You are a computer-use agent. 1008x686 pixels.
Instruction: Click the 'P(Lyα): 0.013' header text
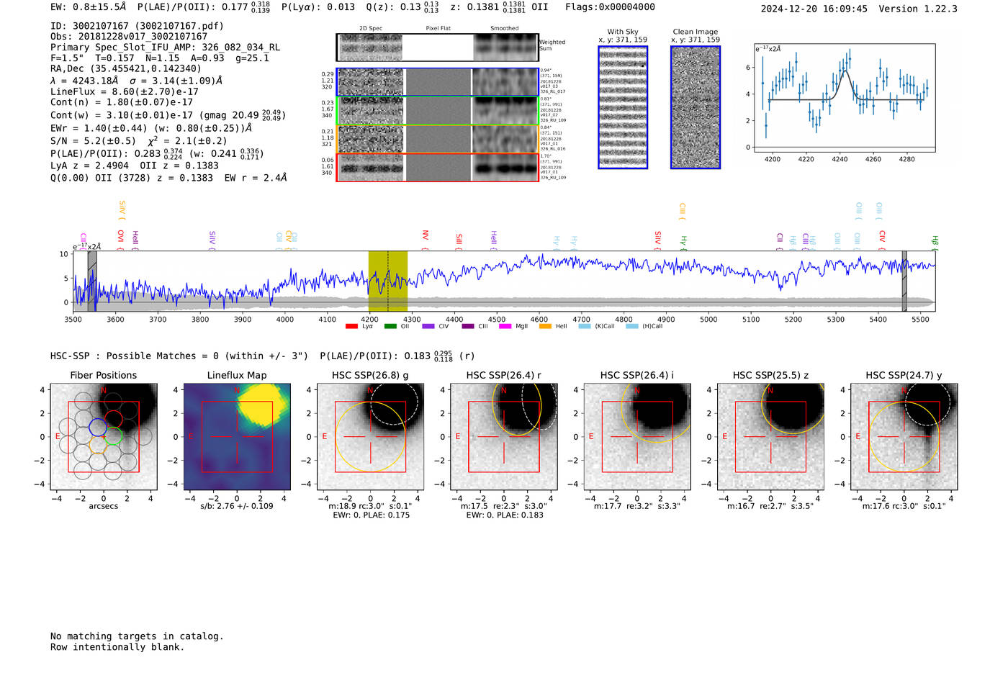click(318, 7)
